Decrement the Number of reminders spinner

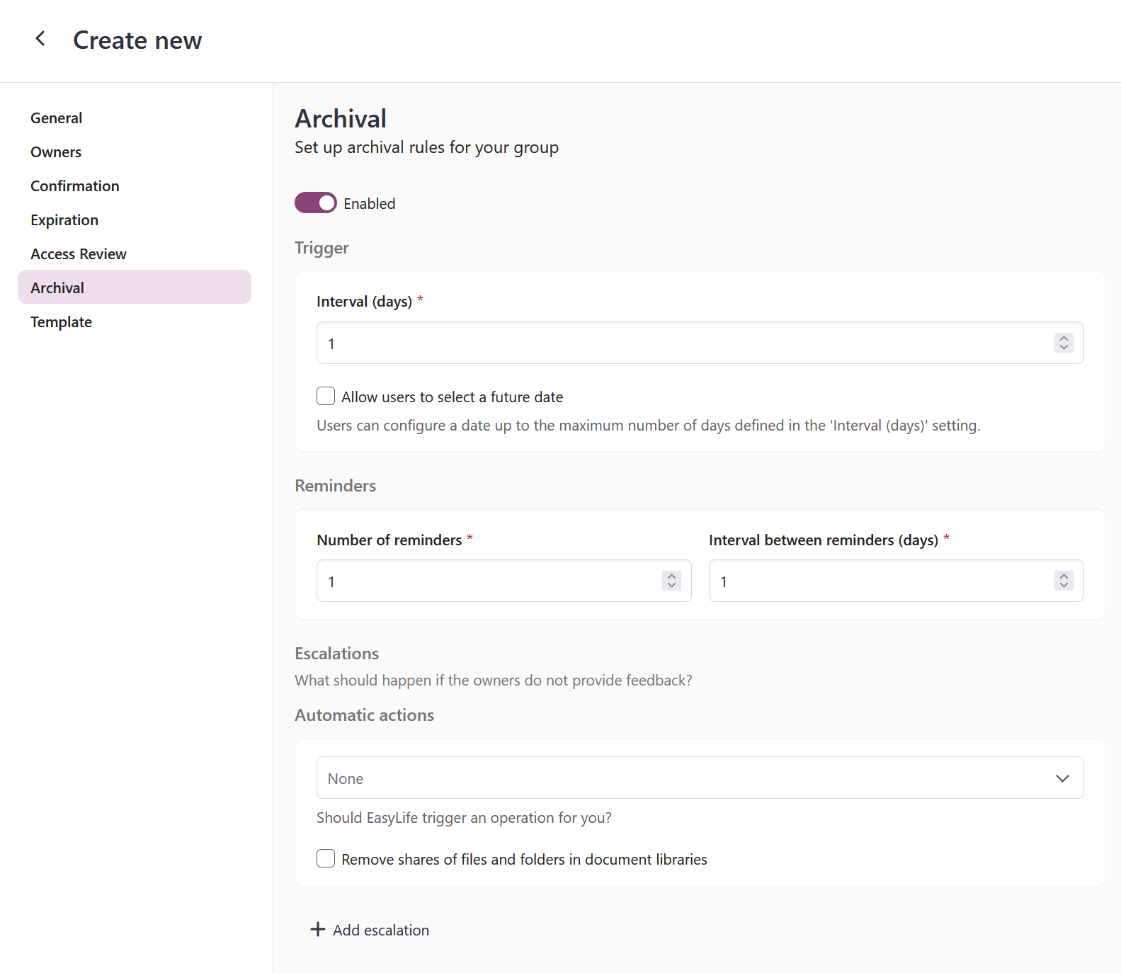point(671,586)
